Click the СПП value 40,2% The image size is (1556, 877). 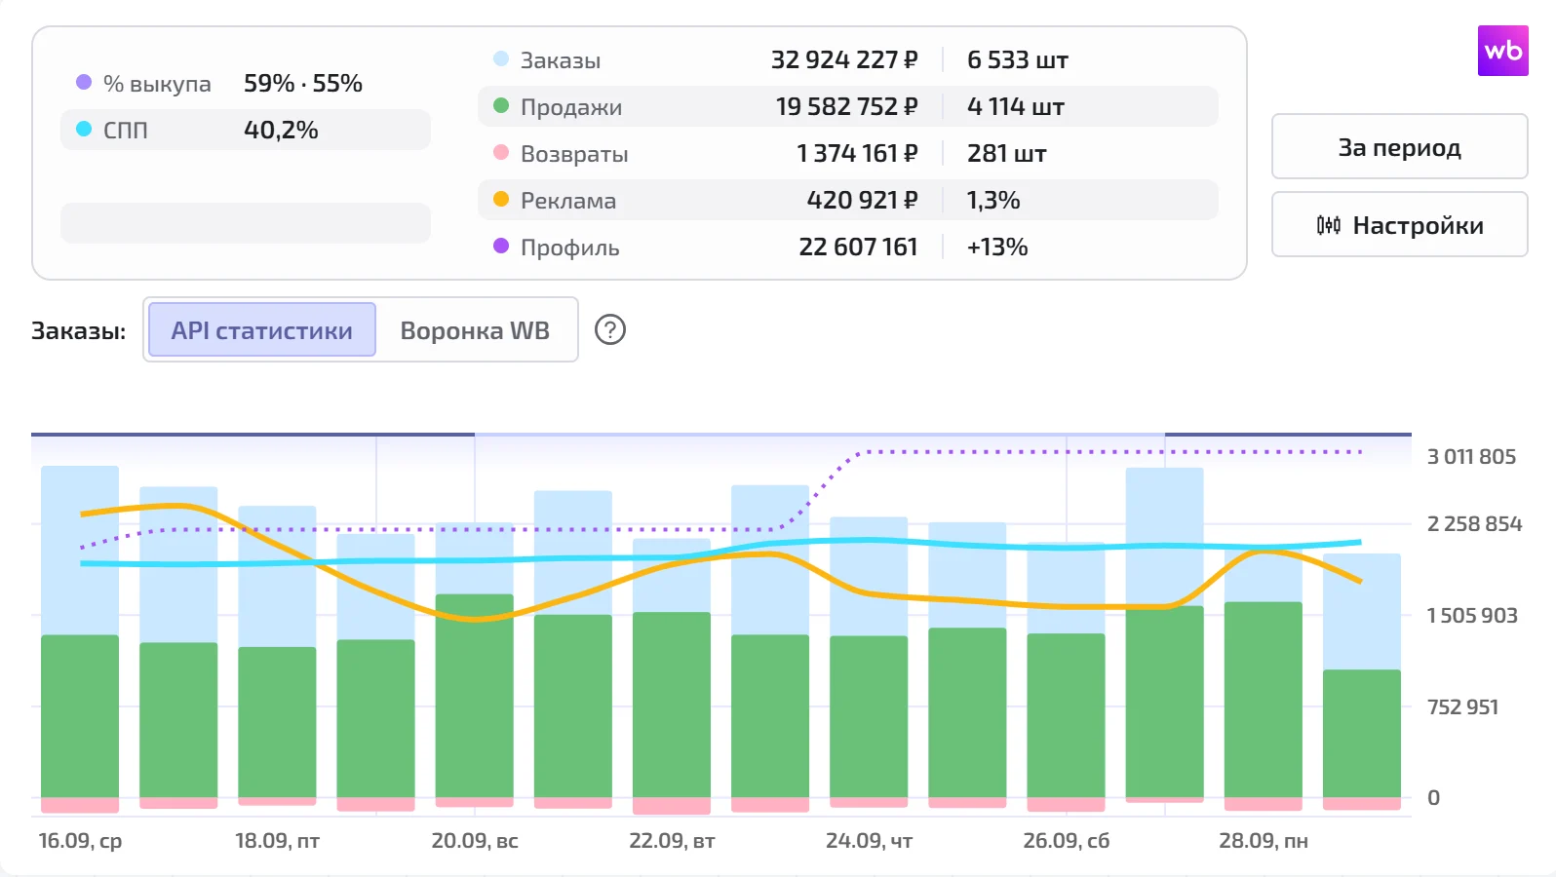pos(281,130)
